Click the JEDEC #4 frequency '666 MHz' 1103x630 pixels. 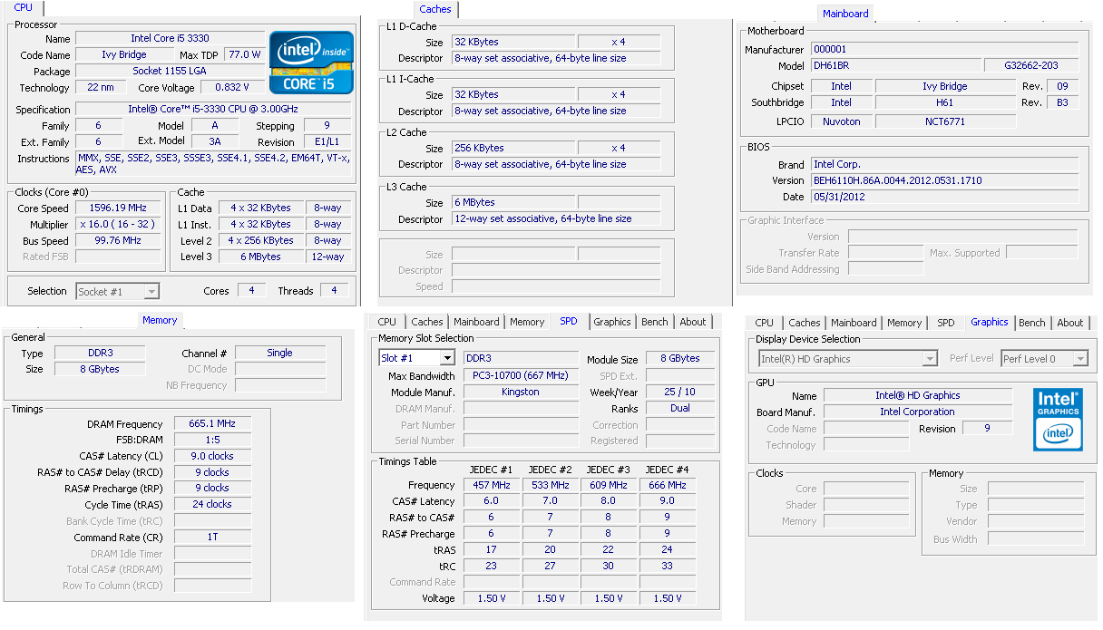click(668, 485)
